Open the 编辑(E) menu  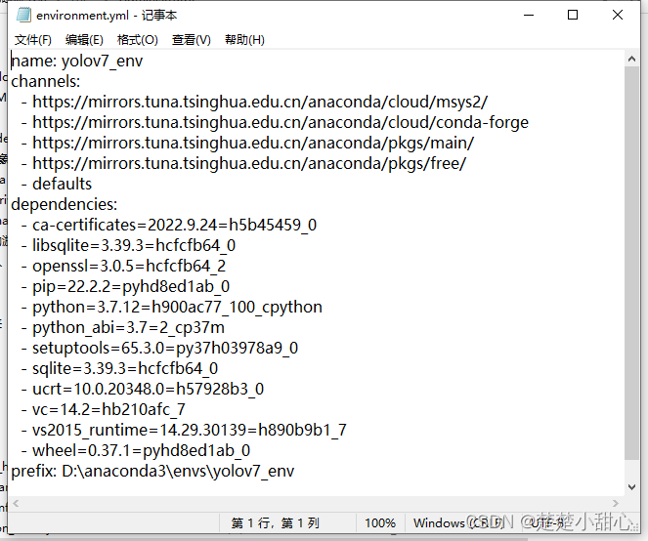click(84, 40)
